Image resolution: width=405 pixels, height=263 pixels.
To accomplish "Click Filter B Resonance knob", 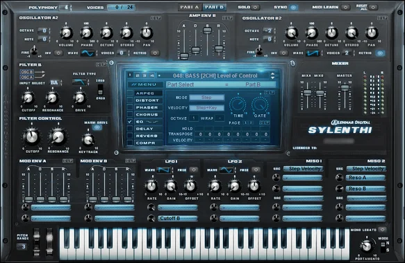I will (x=52, y=98).
